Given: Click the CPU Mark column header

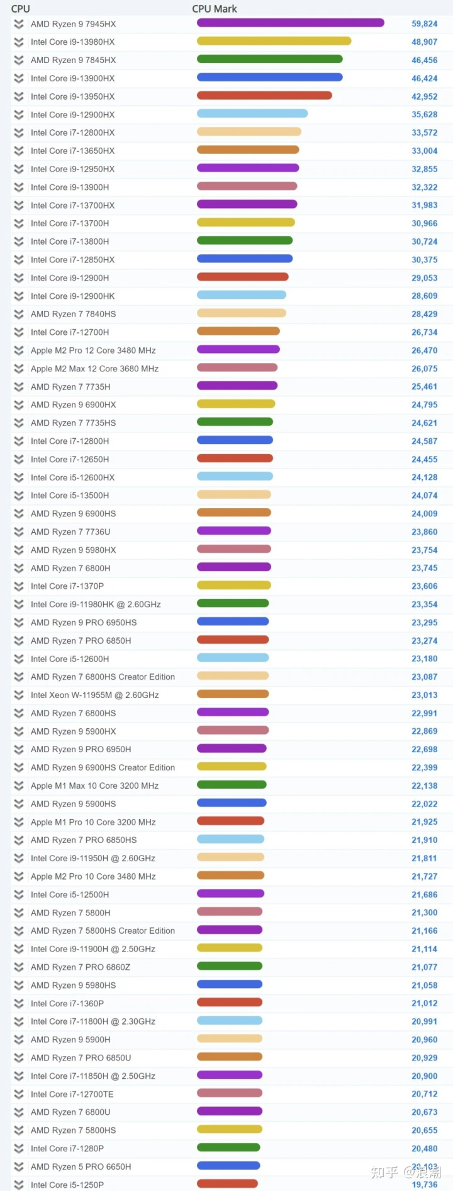Looking at the screenshot, I should tap(215, 9).
